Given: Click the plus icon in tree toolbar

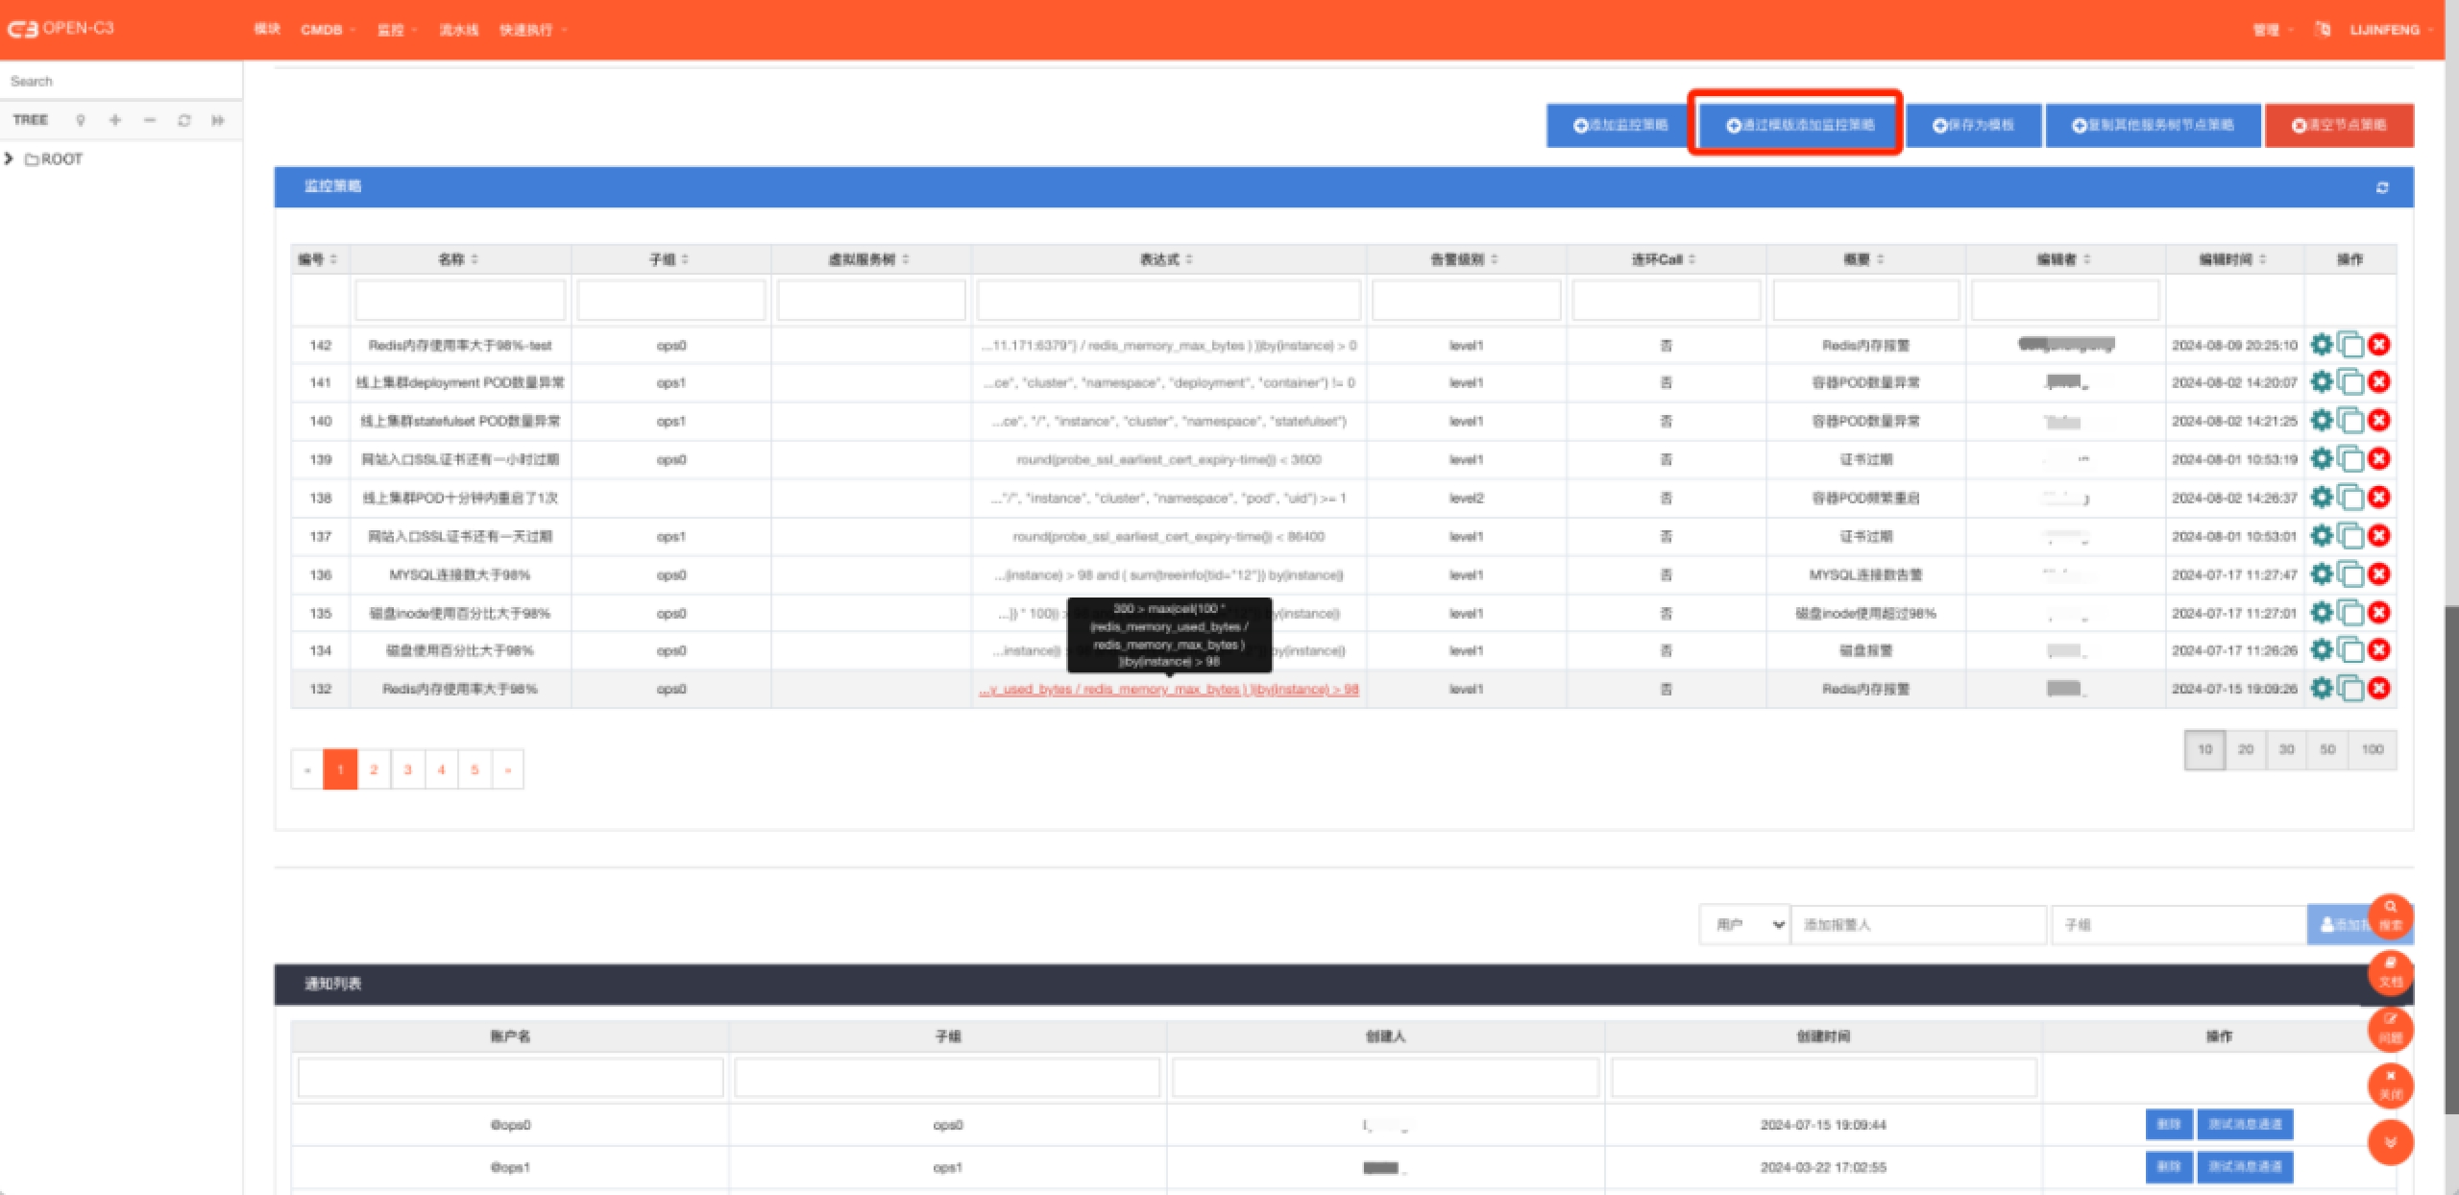Looking at the screenshot, I should [115, 120].
